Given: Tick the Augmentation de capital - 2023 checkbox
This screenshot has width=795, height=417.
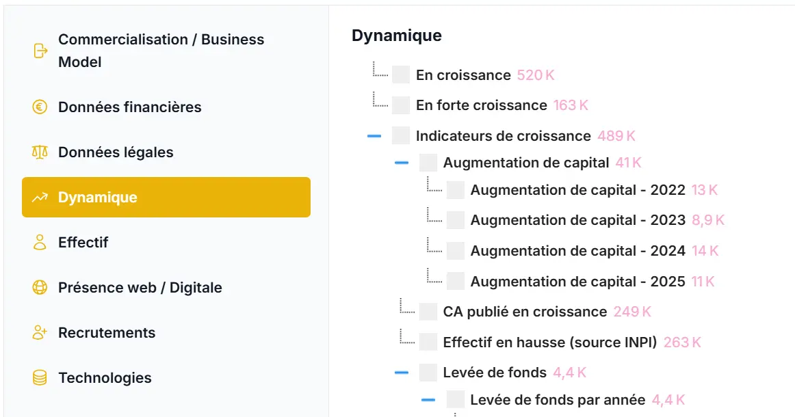Looking at the screenshot, I should tap(454, 219).
